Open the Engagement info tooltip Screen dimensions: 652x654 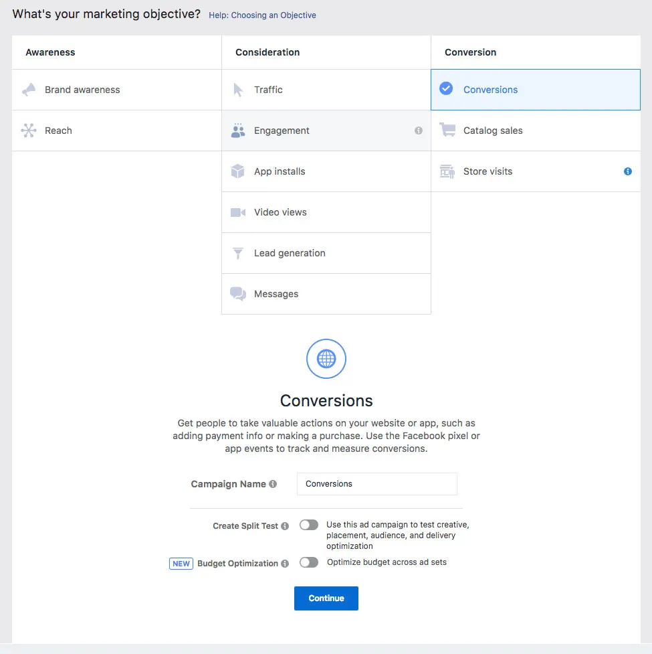[419, 131]
